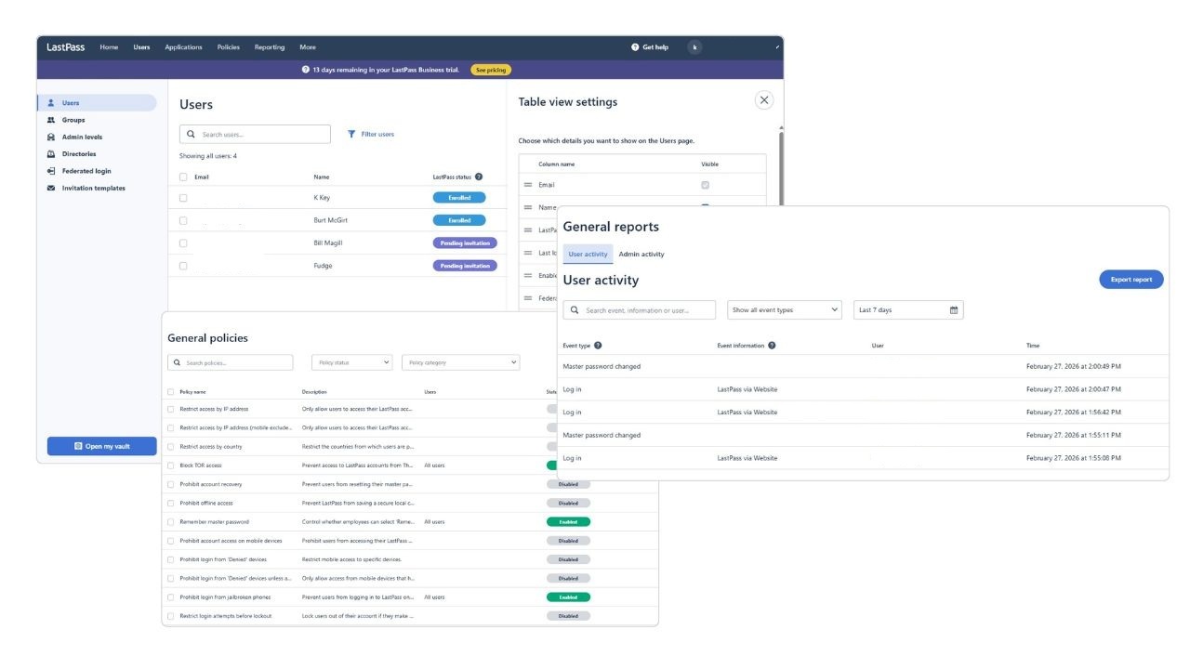Show help for Event information column
This screenshot has height=669, width=1190.
(772, 346)
